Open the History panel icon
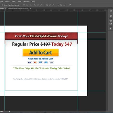Screen dimensions: 113x113 (111, 11)
